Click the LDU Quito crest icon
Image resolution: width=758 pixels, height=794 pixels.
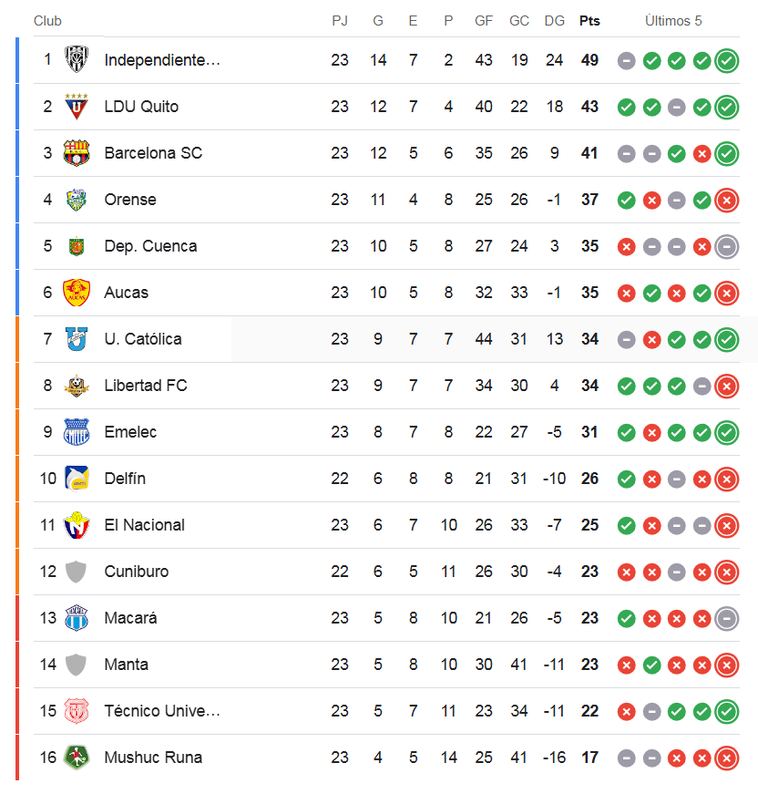[x=77, y=107]
